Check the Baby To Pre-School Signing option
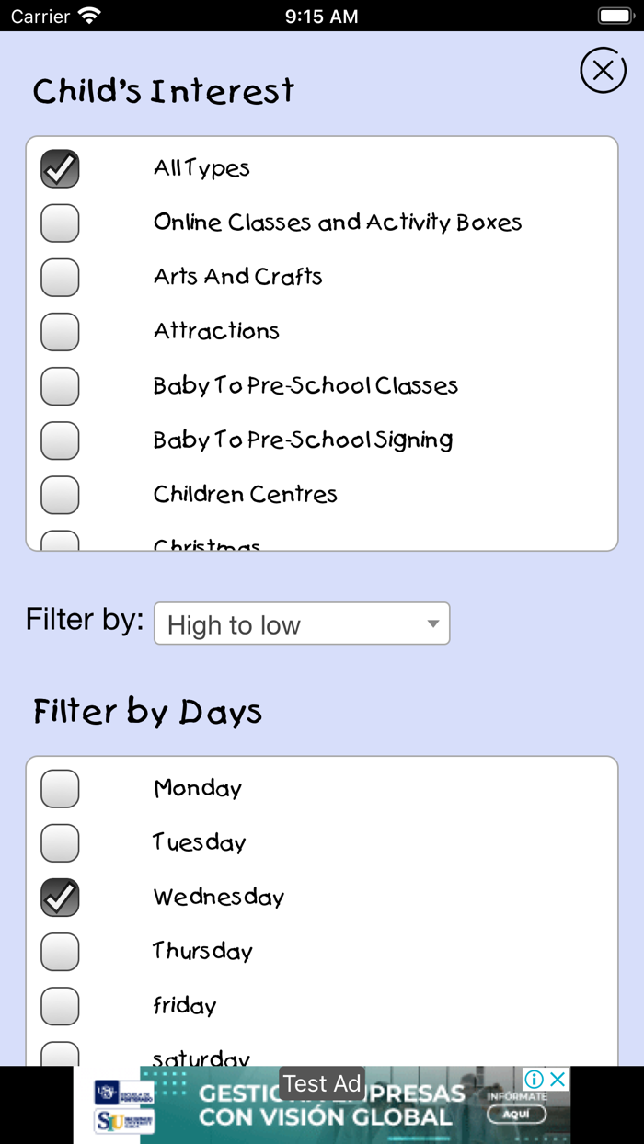This screenshot has width=644, height=1144. pyautogui.click(x=59, y=440)
